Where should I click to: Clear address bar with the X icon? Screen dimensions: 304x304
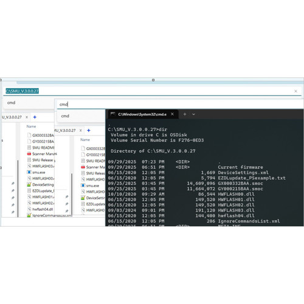pyautogui.click(x=295, y=91)
